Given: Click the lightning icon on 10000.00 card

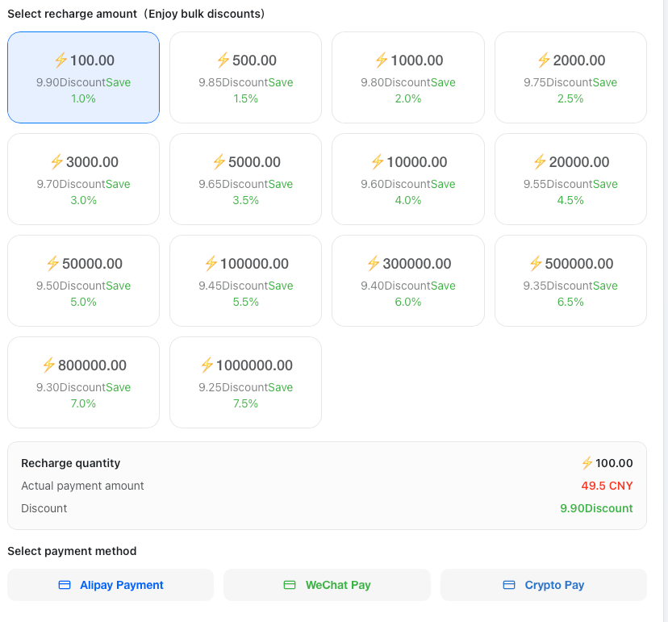Looking at the screenshot, I should [x=378, y=162].
